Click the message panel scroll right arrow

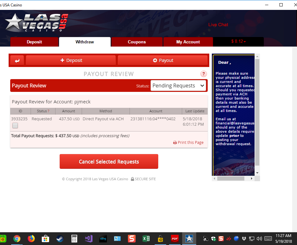251,179
